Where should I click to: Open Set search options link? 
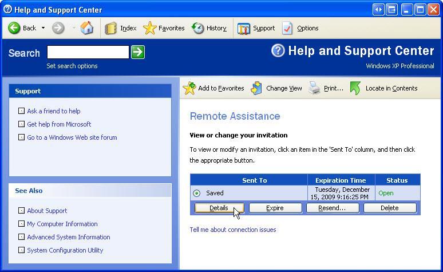pos(72,66)
